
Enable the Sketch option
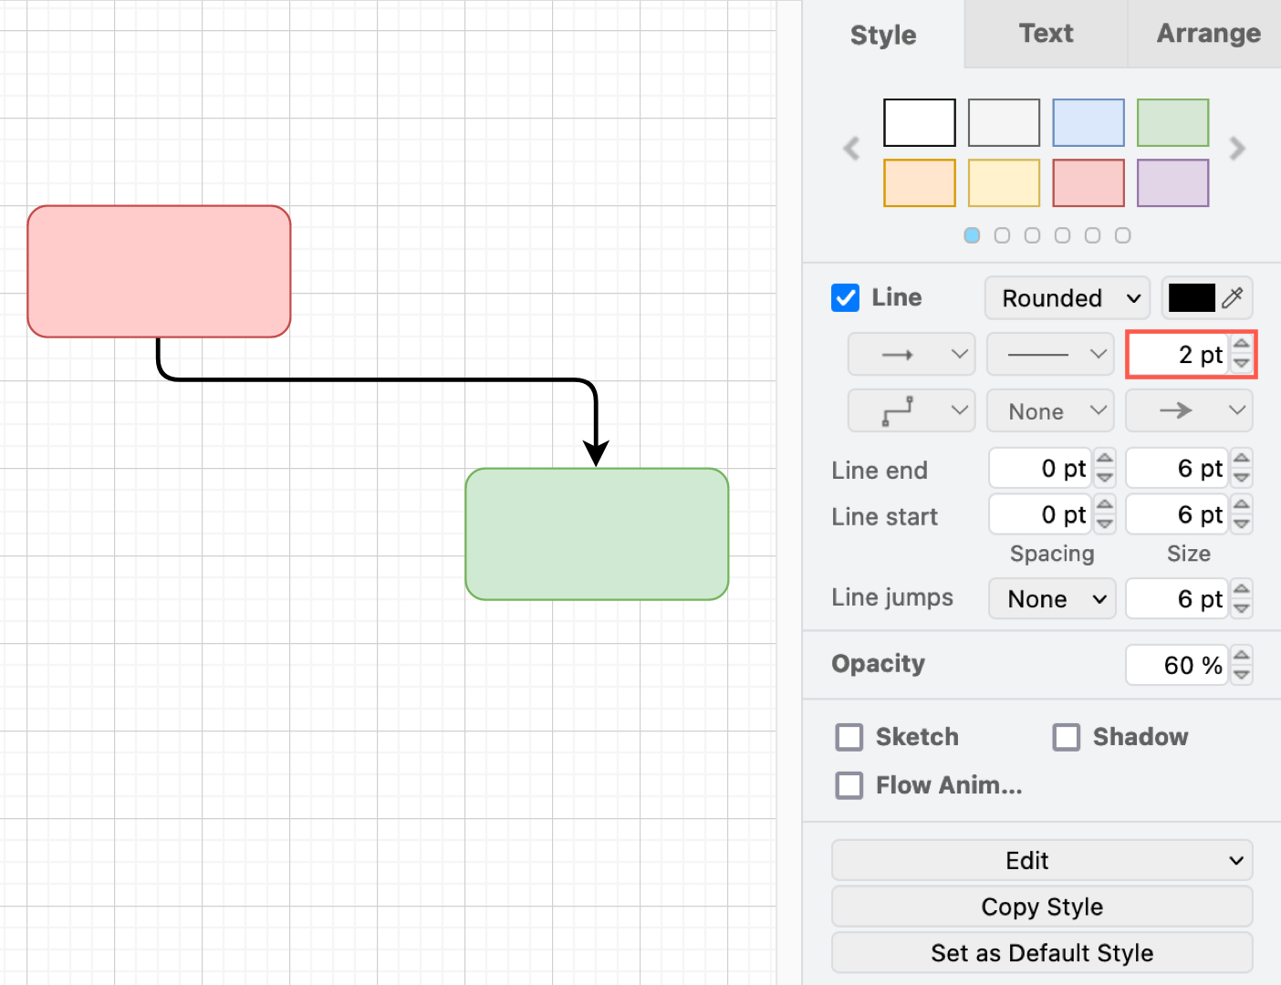tap(849, 737)
